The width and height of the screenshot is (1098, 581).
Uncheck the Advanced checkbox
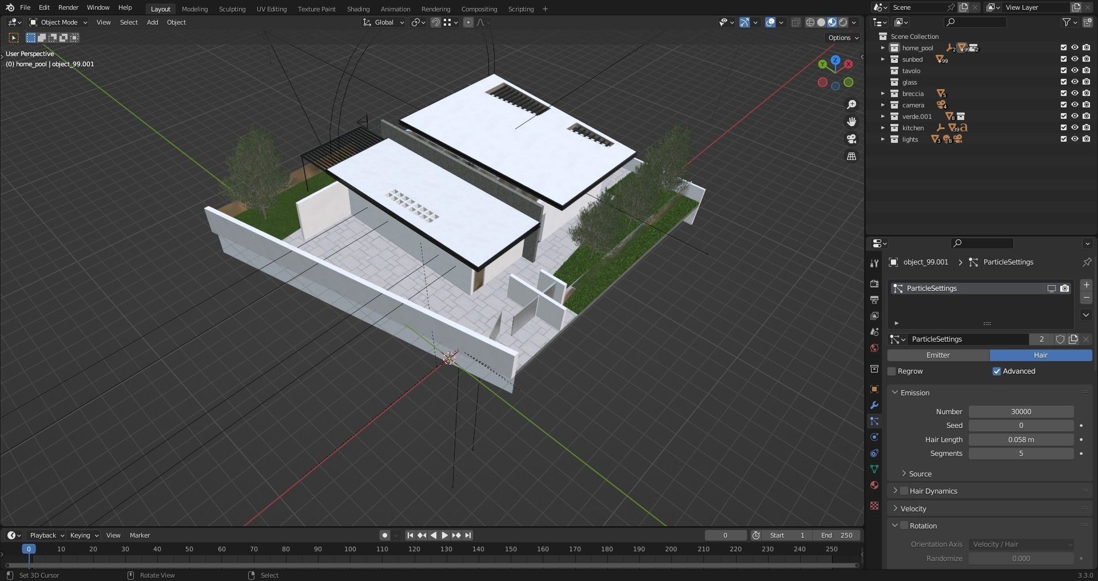coord(997,371)
